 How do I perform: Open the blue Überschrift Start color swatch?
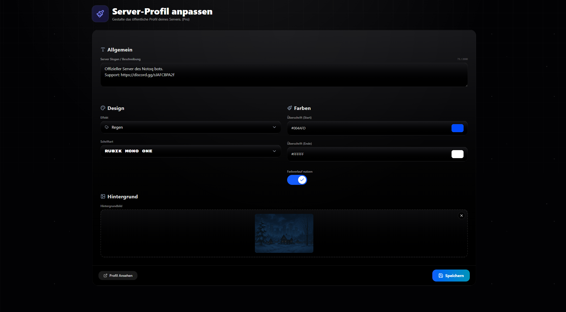pyautogui.click(x=457, y=128)
